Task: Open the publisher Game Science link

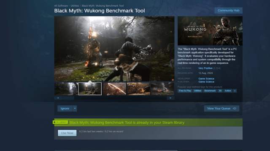Action: point(206,82)
